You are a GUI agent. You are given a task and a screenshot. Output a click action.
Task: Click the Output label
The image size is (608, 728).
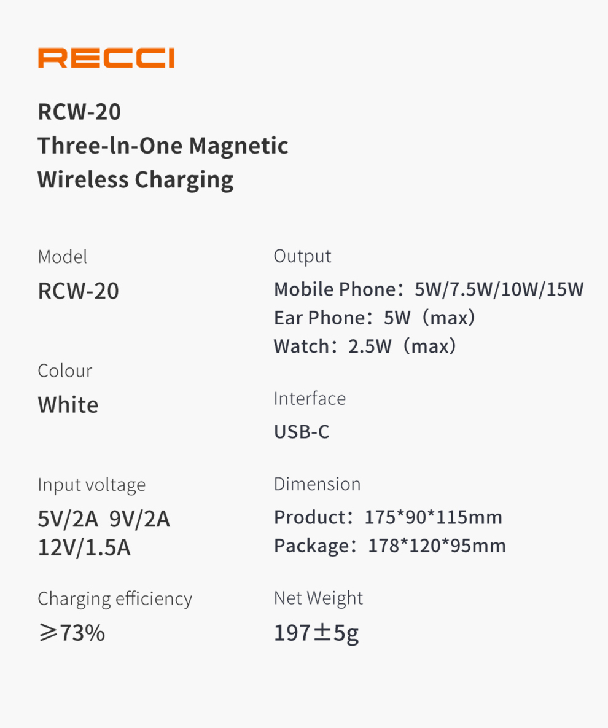click(x=302, y=256)
